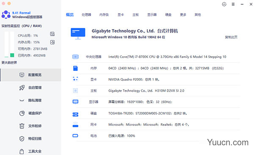Image resolution: width=254 pixels, height=155 pixels.
Task: Click the bag icon beside 工具大全
Action: tap(22, 152)
